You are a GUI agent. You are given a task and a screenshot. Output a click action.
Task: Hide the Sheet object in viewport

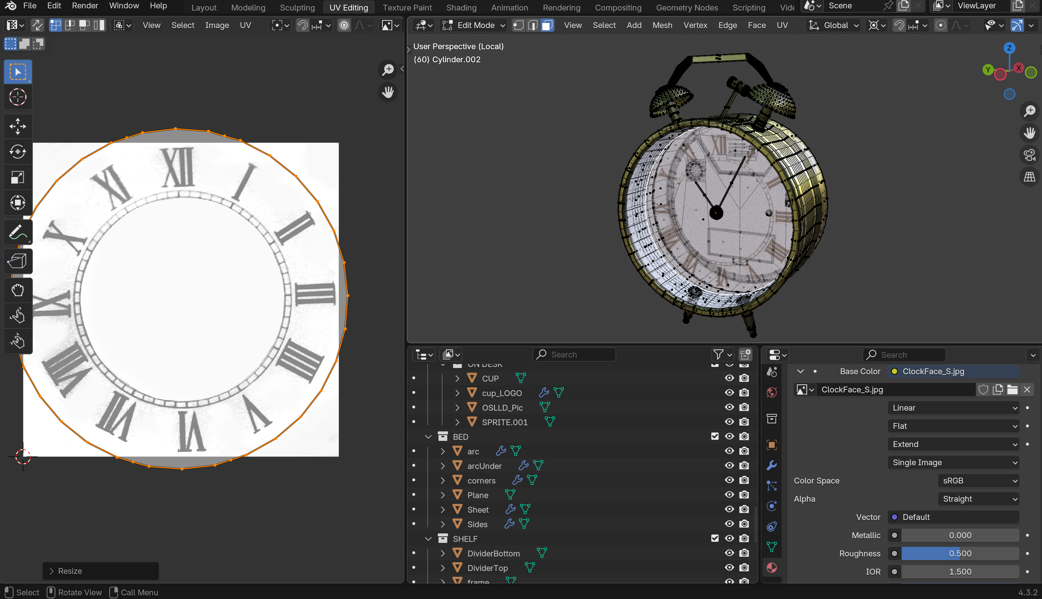[729, 509]
